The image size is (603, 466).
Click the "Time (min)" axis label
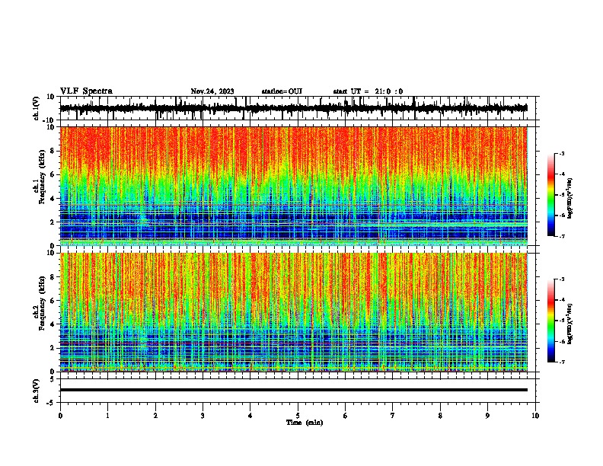pos(305,423)
